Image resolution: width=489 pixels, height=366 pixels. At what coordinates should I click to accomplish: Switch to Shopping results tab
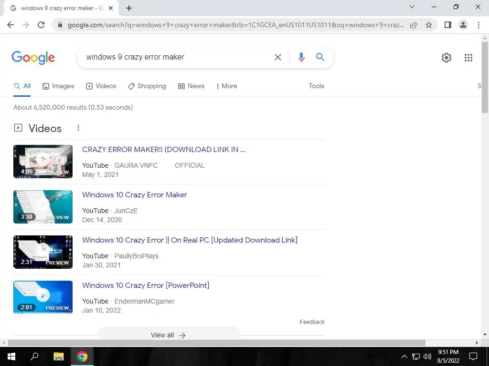tap(147, 86)
